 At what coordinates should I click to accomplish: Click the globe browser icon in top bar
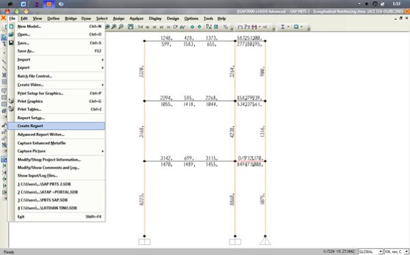(61, 4)
